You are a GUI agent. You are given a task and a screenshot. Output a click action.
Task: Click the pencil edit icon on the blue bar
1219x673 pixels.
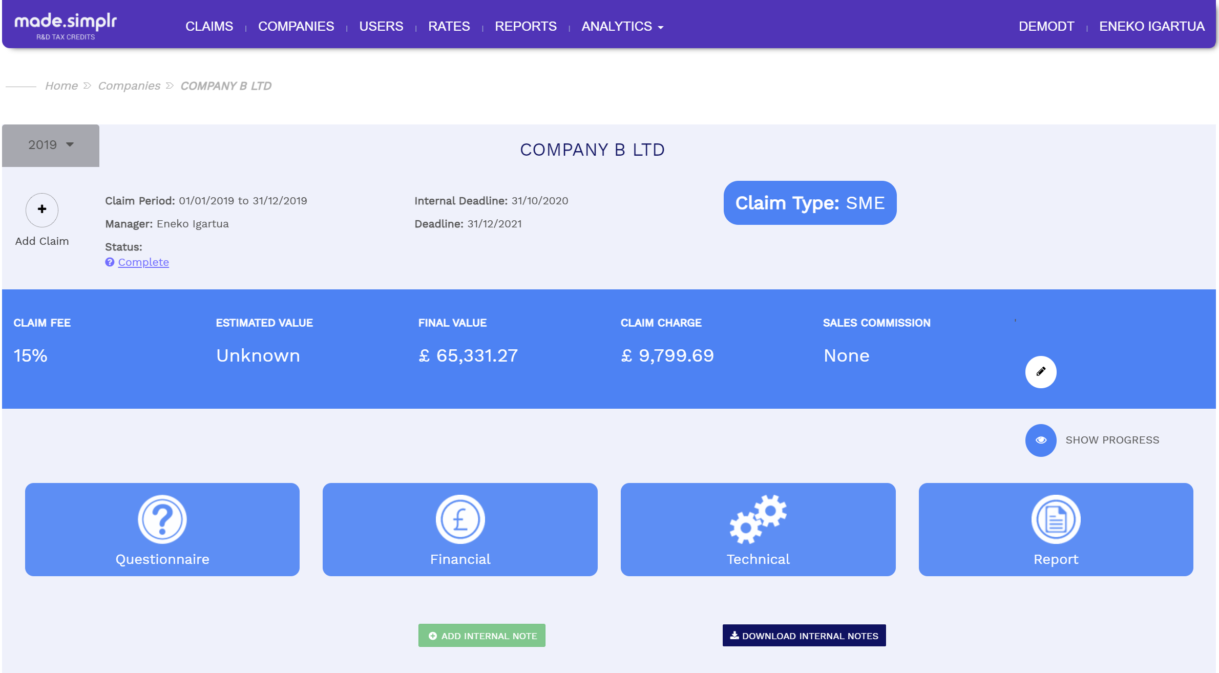click(1040, 372)
